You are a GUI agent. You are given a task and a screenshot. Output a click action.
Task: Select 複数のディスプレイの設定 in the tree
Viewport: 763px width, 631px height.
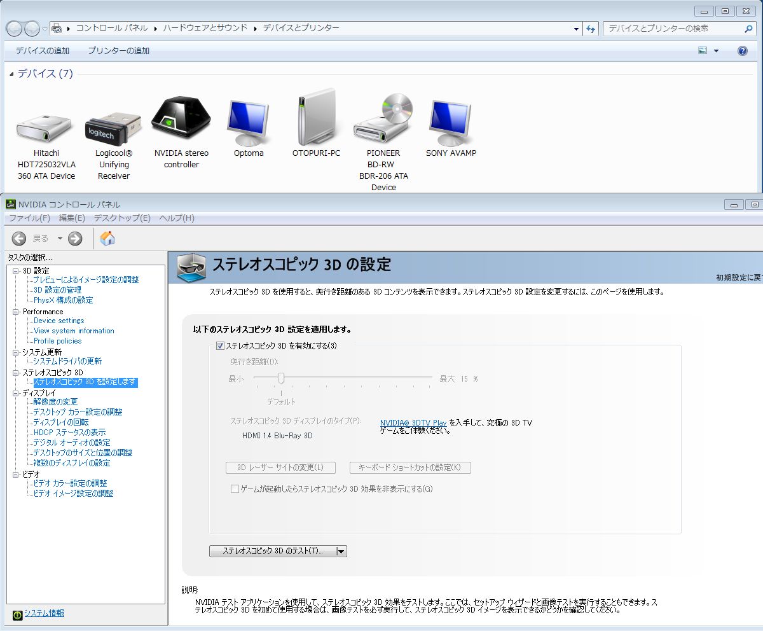click(x=72, y=463)
